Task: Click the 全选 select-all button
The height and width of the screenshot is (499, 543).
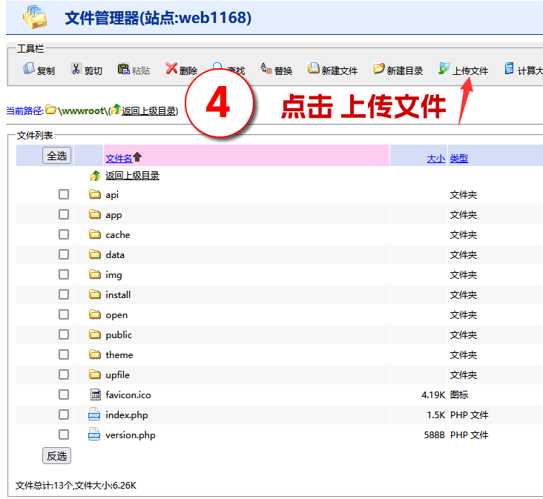Action: tap(57, 156)
